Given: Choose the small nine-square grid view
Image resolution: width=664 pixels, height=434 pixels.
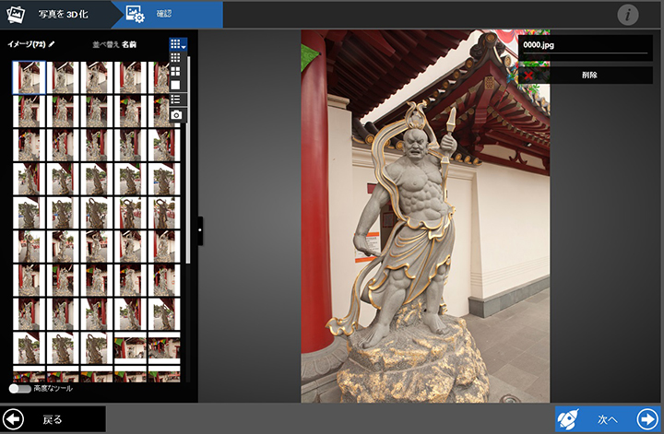Looking at the screenshot, I should pyautogui.click(x=175, y=57).
